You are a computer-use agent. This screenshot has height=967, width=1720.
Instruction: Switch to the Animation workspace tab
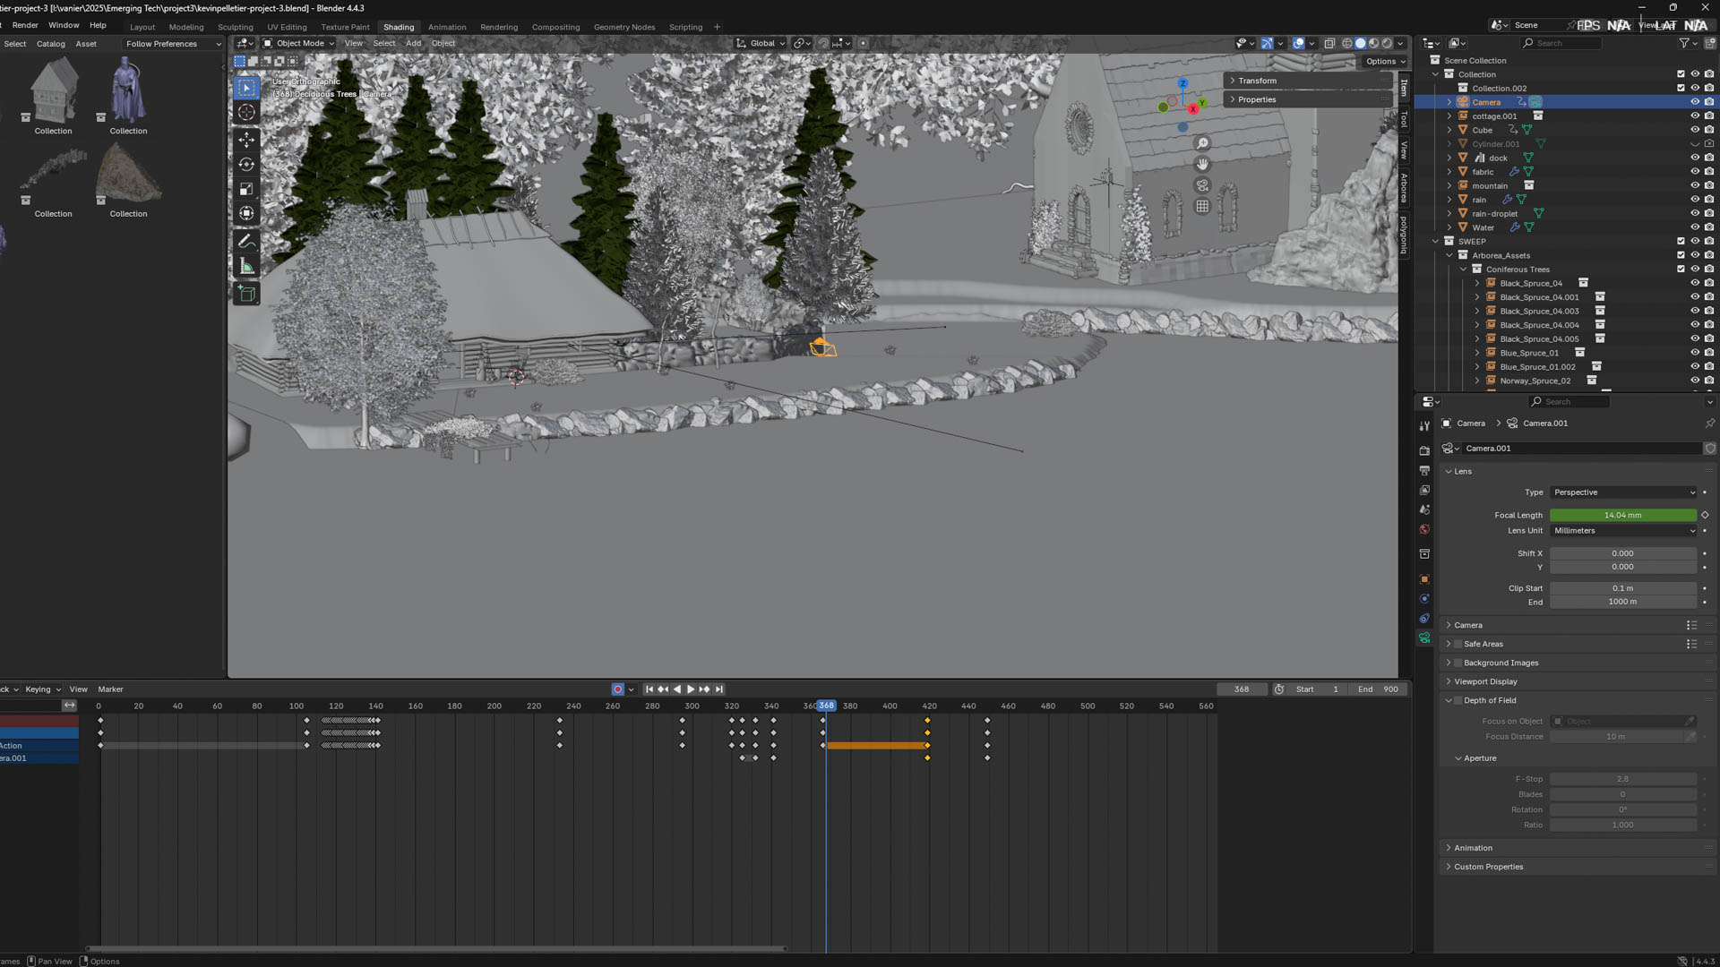[x=446, y=27]
